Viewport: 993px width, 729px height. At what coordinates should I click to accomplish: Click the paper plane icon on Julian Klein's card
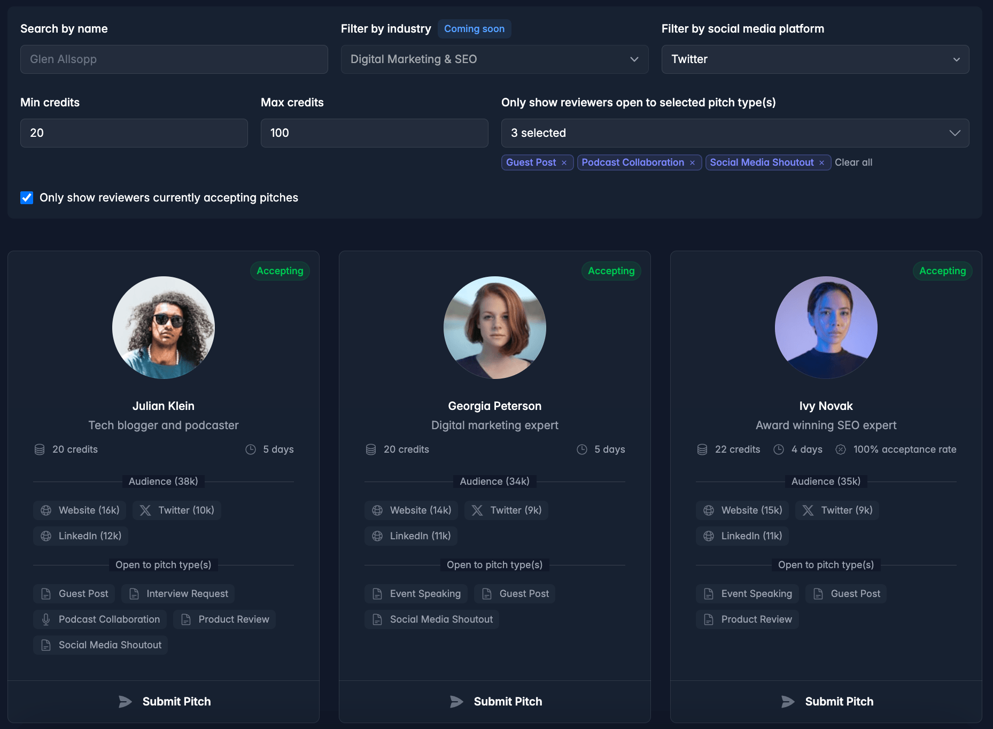pos(125,702)
